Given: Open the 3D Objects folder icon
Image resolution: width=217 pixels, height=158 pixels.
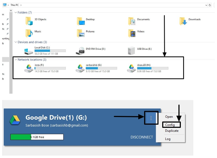Looking at the screenshot, I should [29, 21].
